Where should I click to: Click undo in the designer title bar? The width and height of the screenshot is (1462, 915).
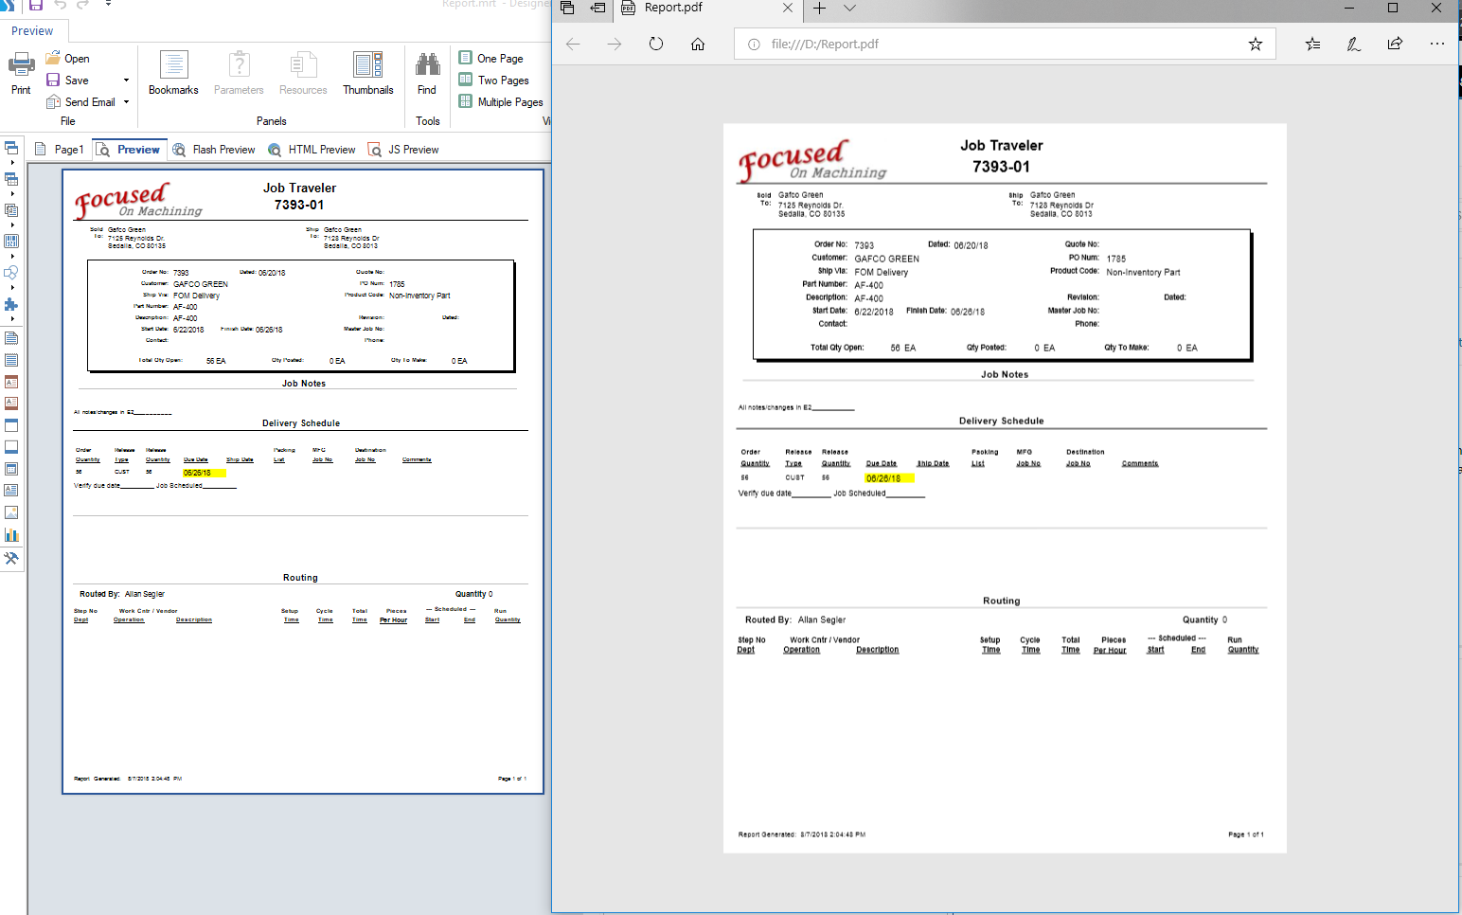point(61,5)
